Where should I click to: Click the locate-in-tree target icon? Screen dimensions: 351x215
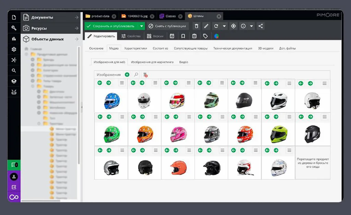pyautogui.click(x=233, y=26)
